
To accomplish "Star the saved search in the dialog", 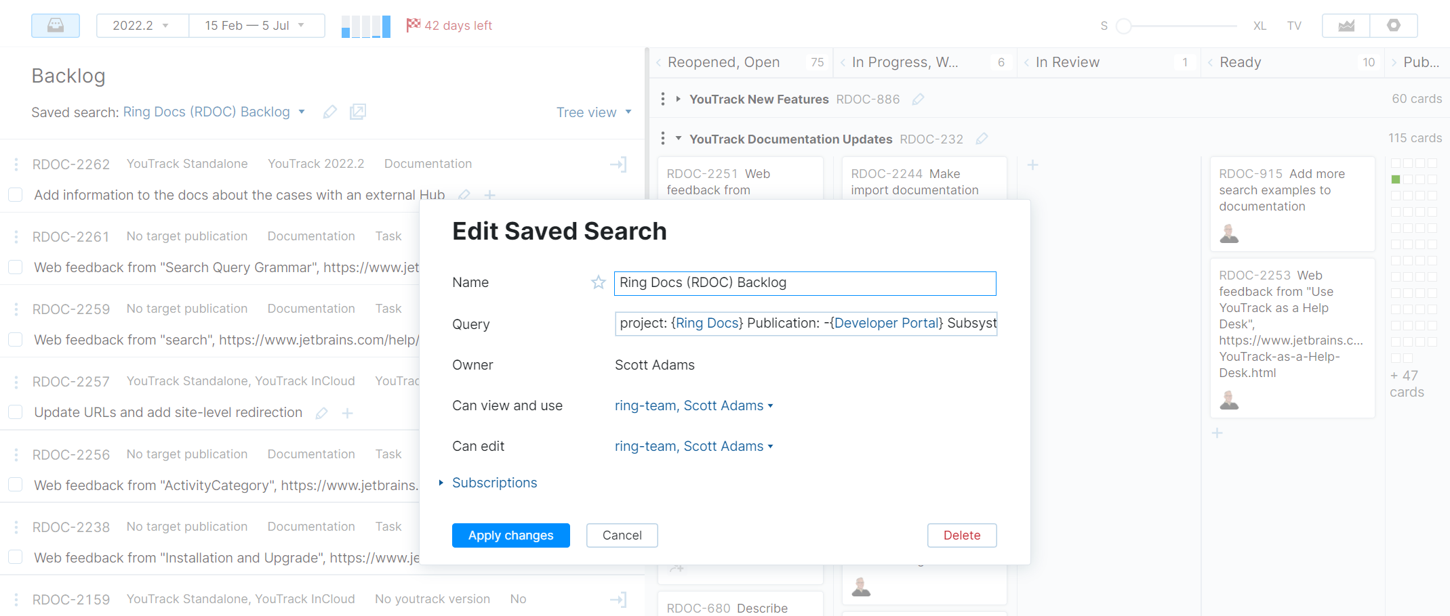I will pyautogui.click(x=598, y=282).
